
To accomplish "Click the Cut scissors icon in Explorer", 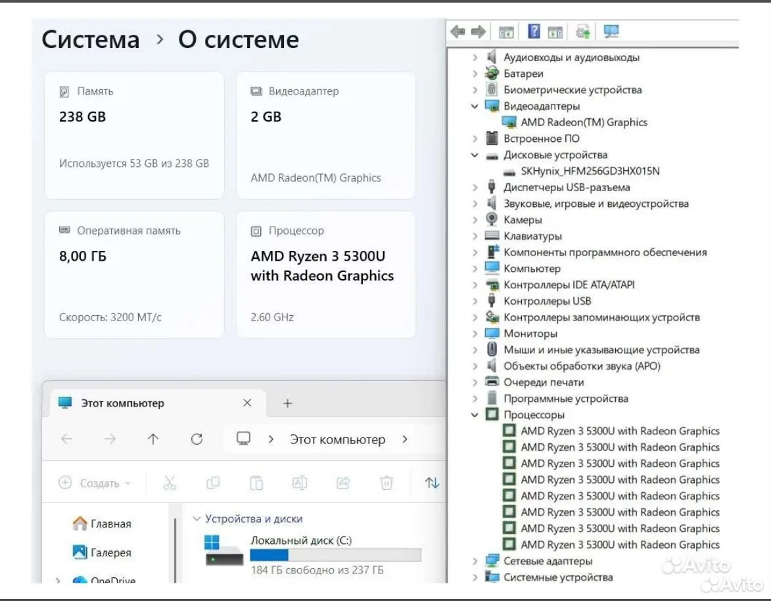I will (x=170, y=483).
